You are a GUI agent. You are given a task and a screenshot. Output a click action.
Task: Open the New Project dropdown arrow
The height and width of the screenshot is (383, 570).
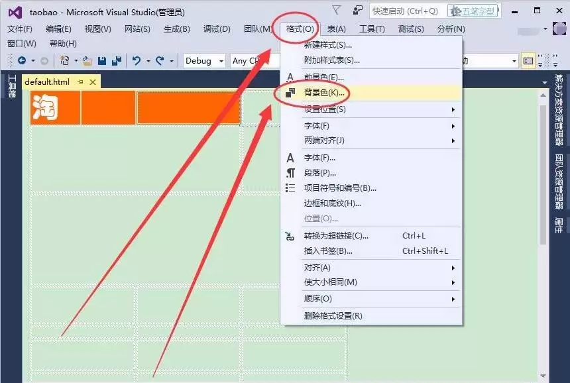pos(76,61)
